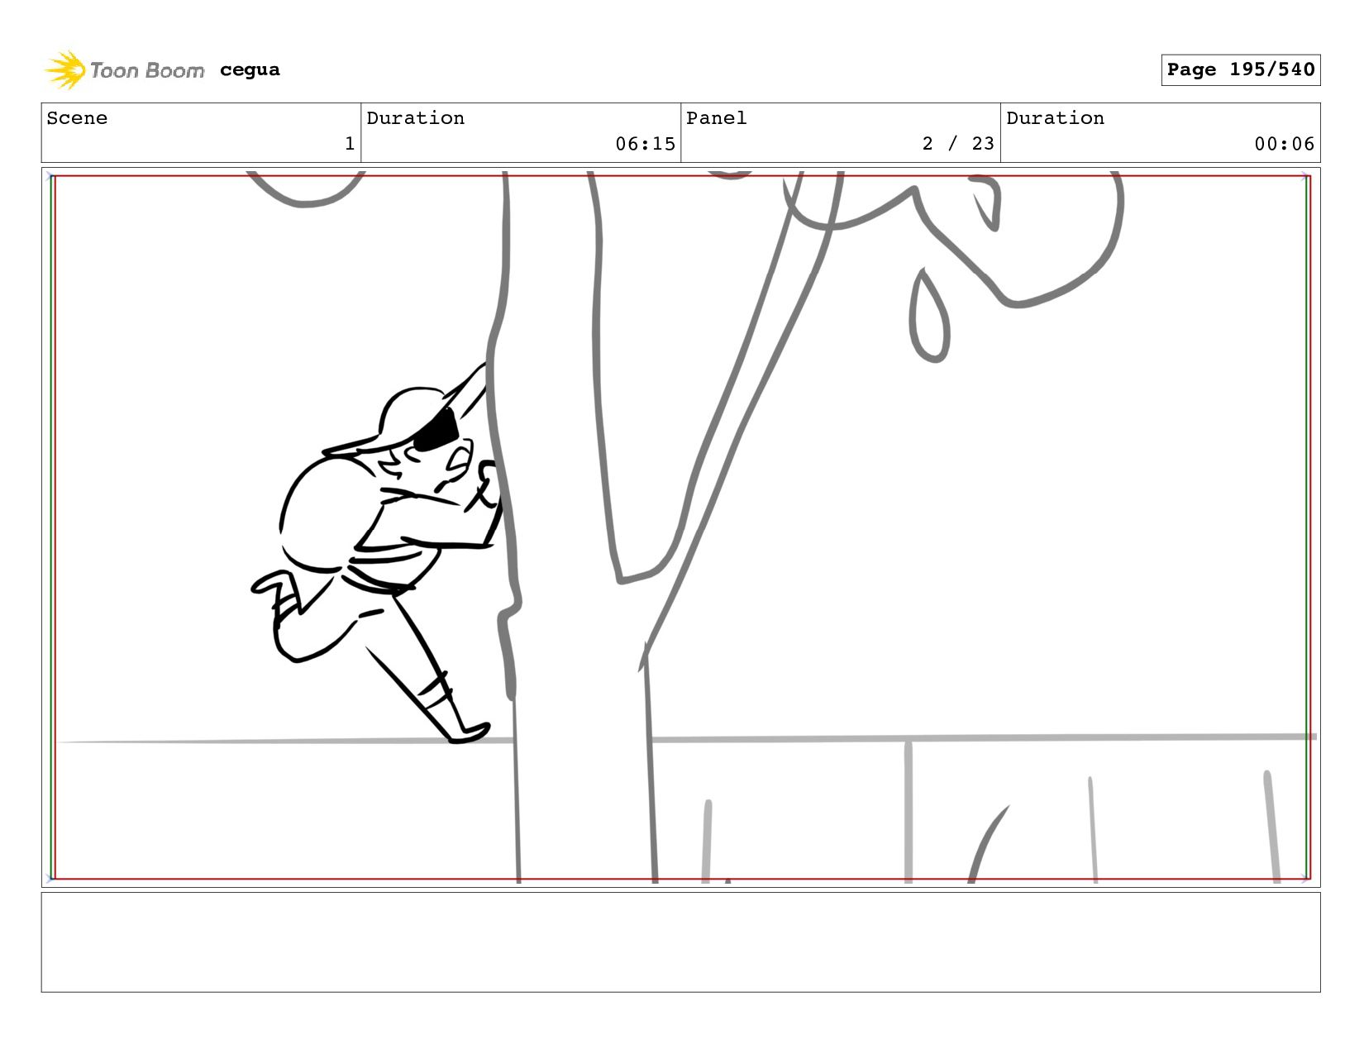The image size is (1364, 1054).
Task: Click the Toon Boom logo
Action: (124, 70)
